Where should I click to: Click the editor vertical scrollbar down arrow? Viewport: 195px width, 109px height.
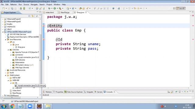tap(191, 86)
